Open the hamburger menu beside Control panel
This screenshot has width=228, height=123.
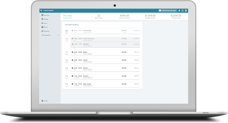[41, 10]
